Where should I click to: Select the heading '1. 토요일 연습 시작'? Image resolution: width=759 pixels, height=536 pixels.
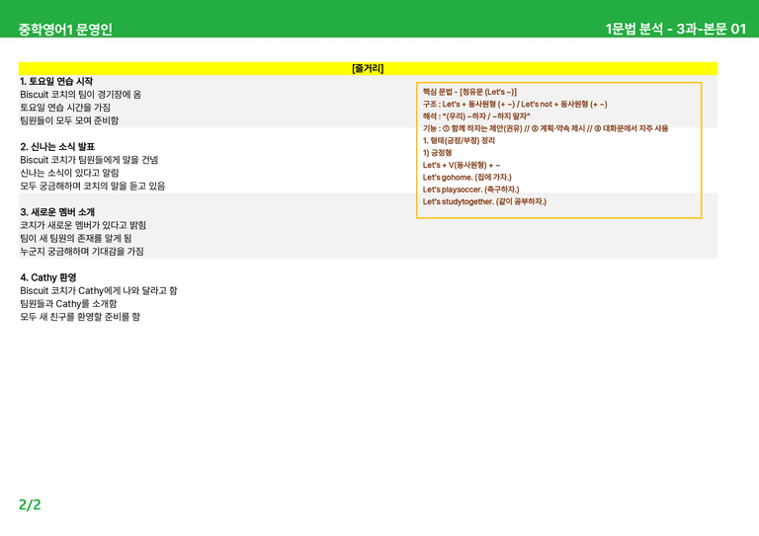point(56,81)
